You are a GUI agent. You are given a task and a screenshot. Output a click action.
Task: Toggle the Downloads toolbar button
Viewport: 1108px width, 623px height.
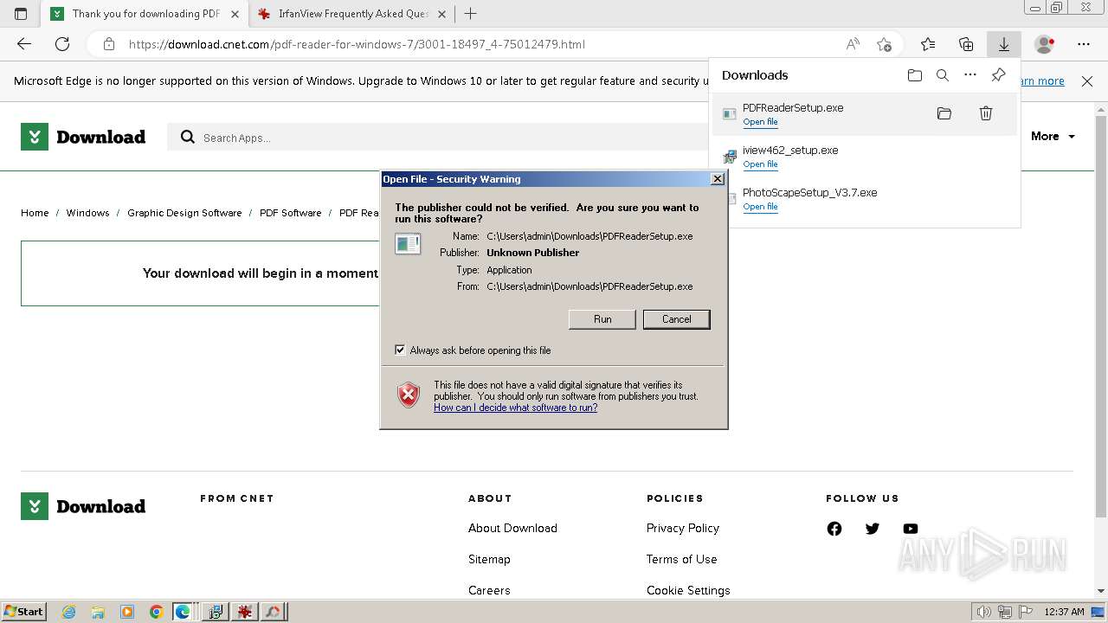[1004, 44]
